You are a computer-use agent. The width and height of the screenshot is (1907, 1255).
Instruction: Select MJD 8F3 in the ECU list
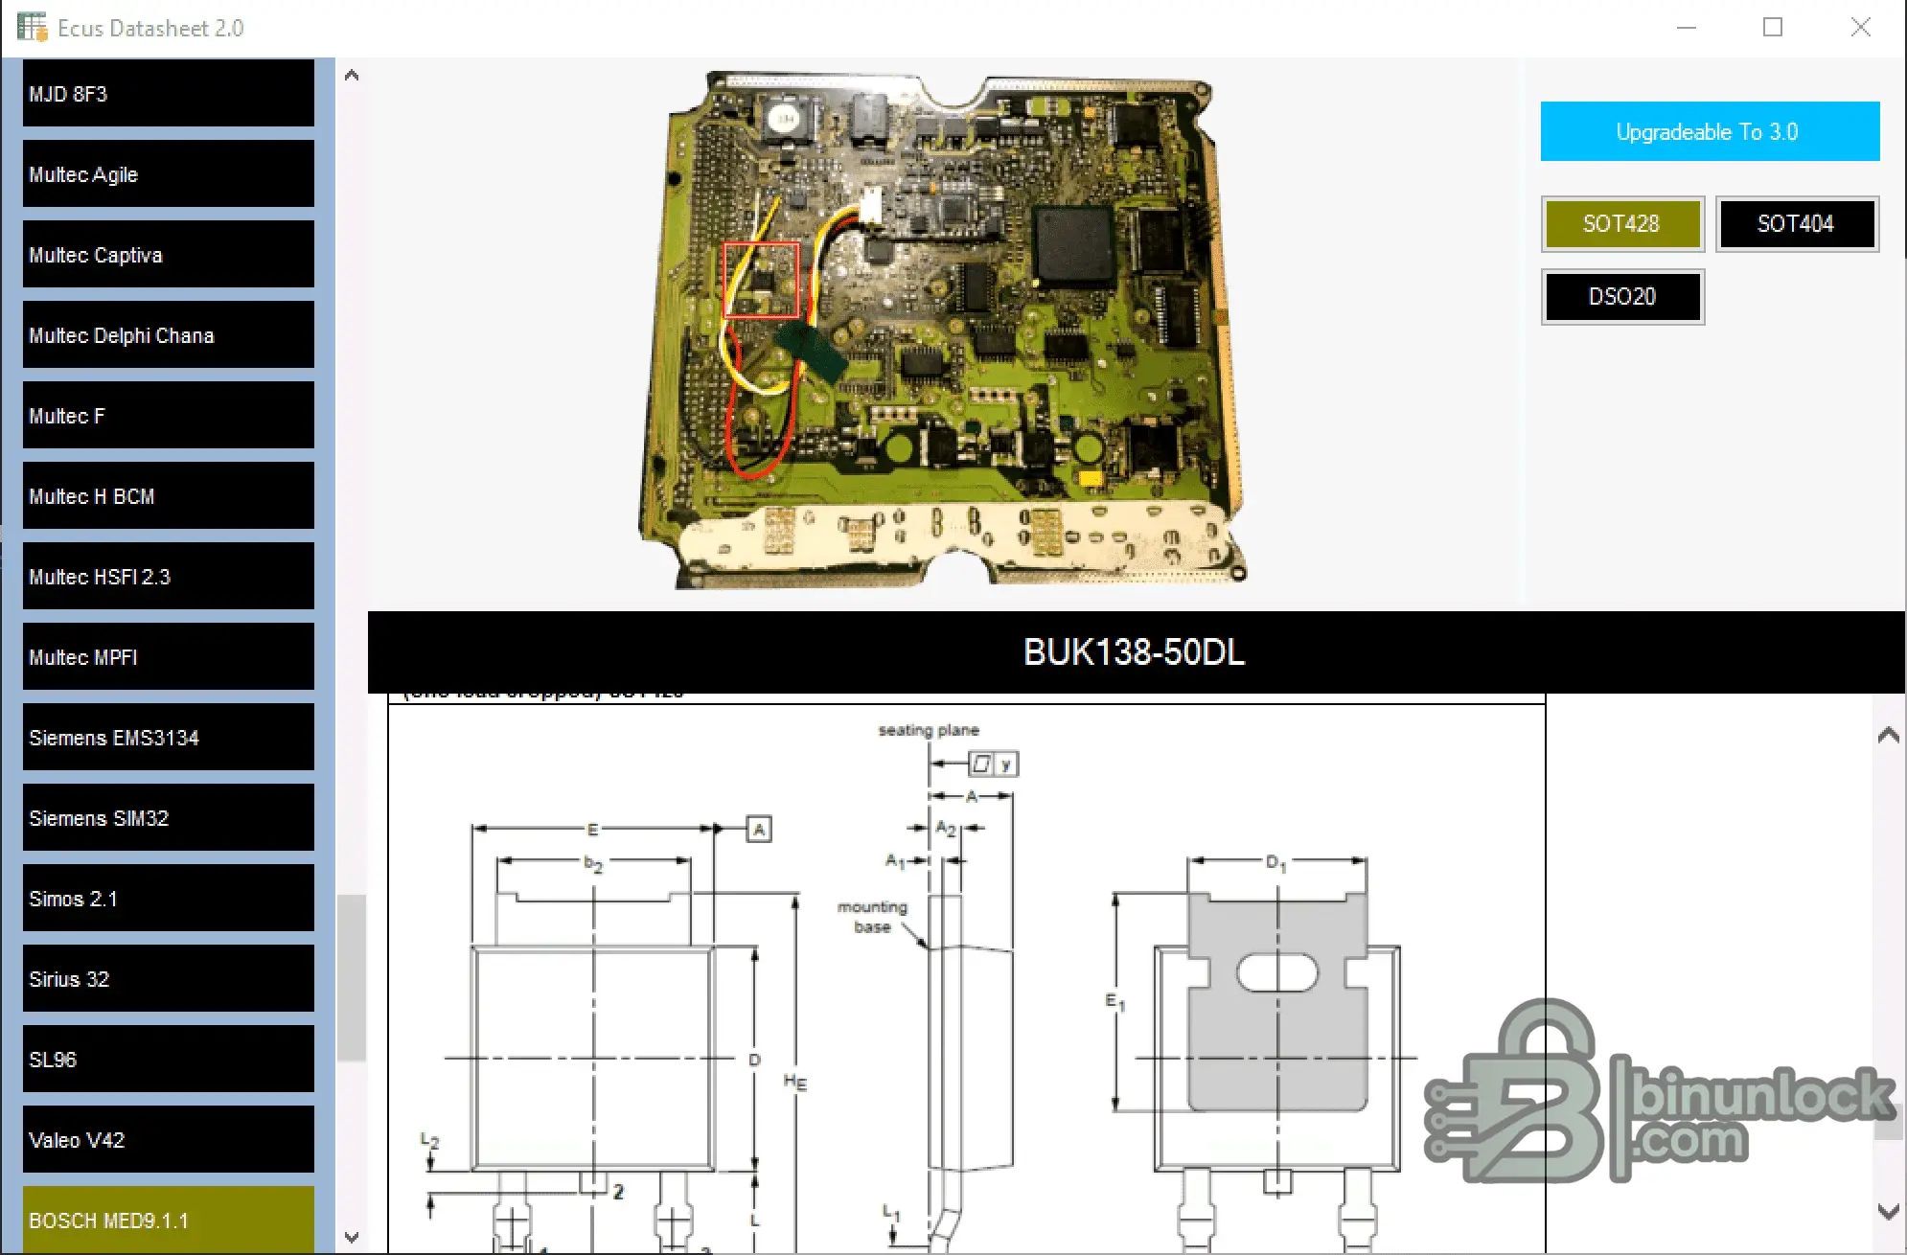click(x=169, y=93)
